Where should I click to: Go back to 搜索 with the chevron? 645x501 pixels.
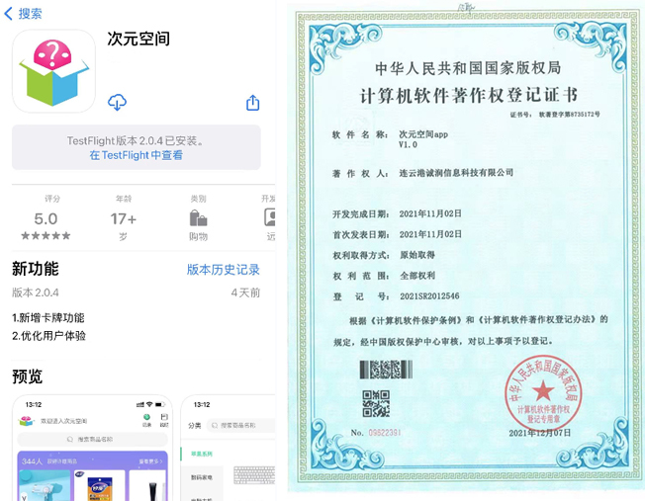tap(8, 14)
